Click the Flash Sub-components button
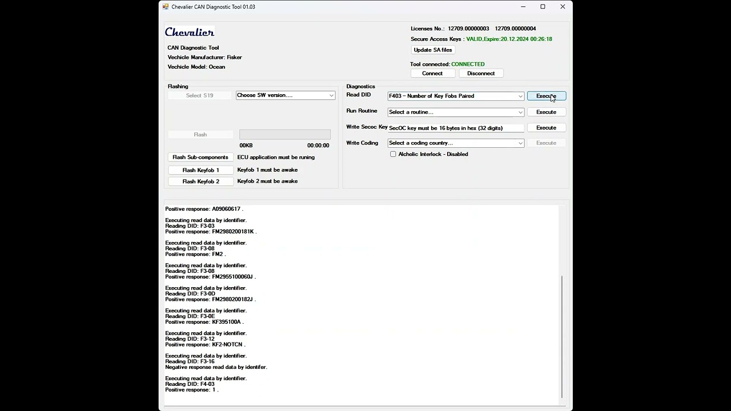The height and width of the screenshot is (411, 731). [200, 157]
